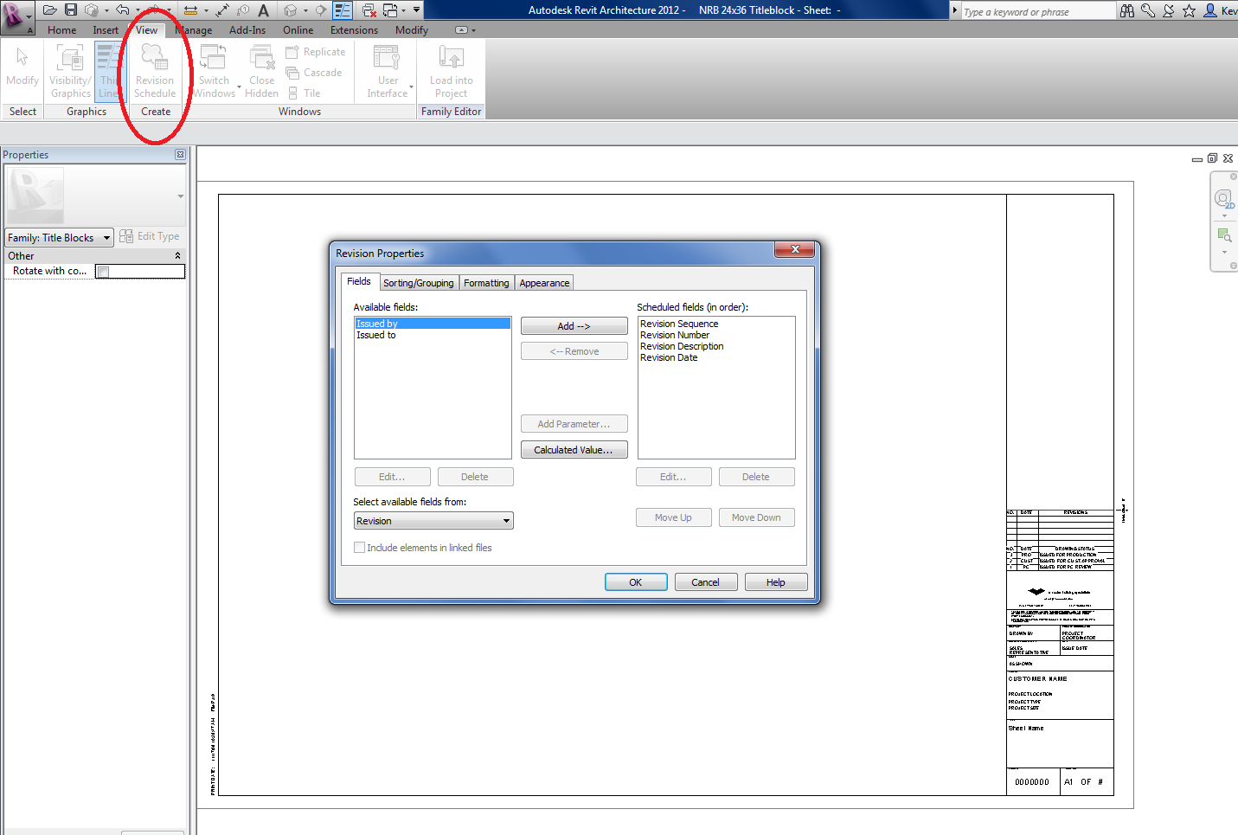Open the 2D steering wheel in navigation bar
The height and width of the screenshot is (835, 1238).
(1223, 200)
